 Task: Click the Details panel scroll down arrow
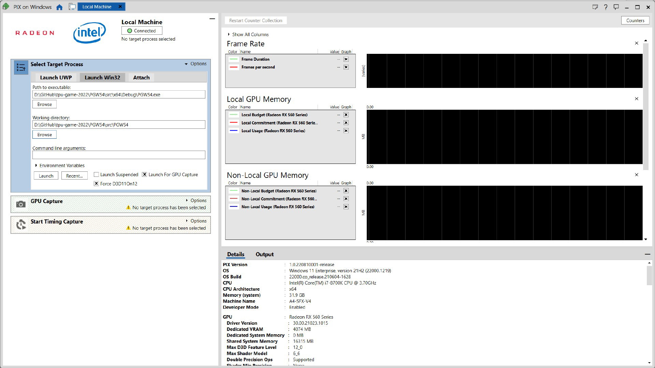coord(649,363)
